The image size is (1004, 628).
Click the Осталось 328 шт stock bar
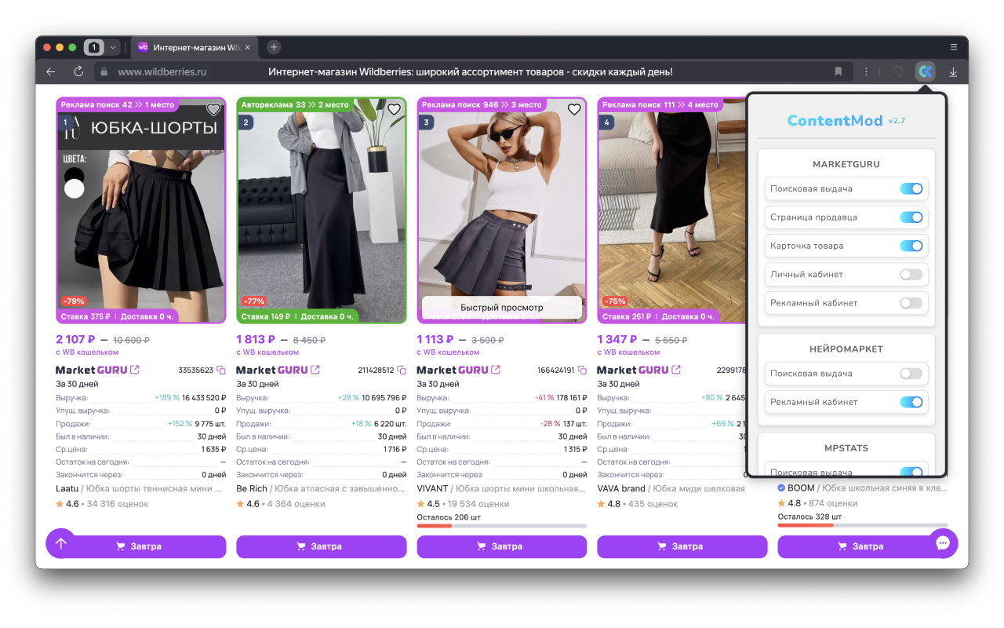pos(863,525)
